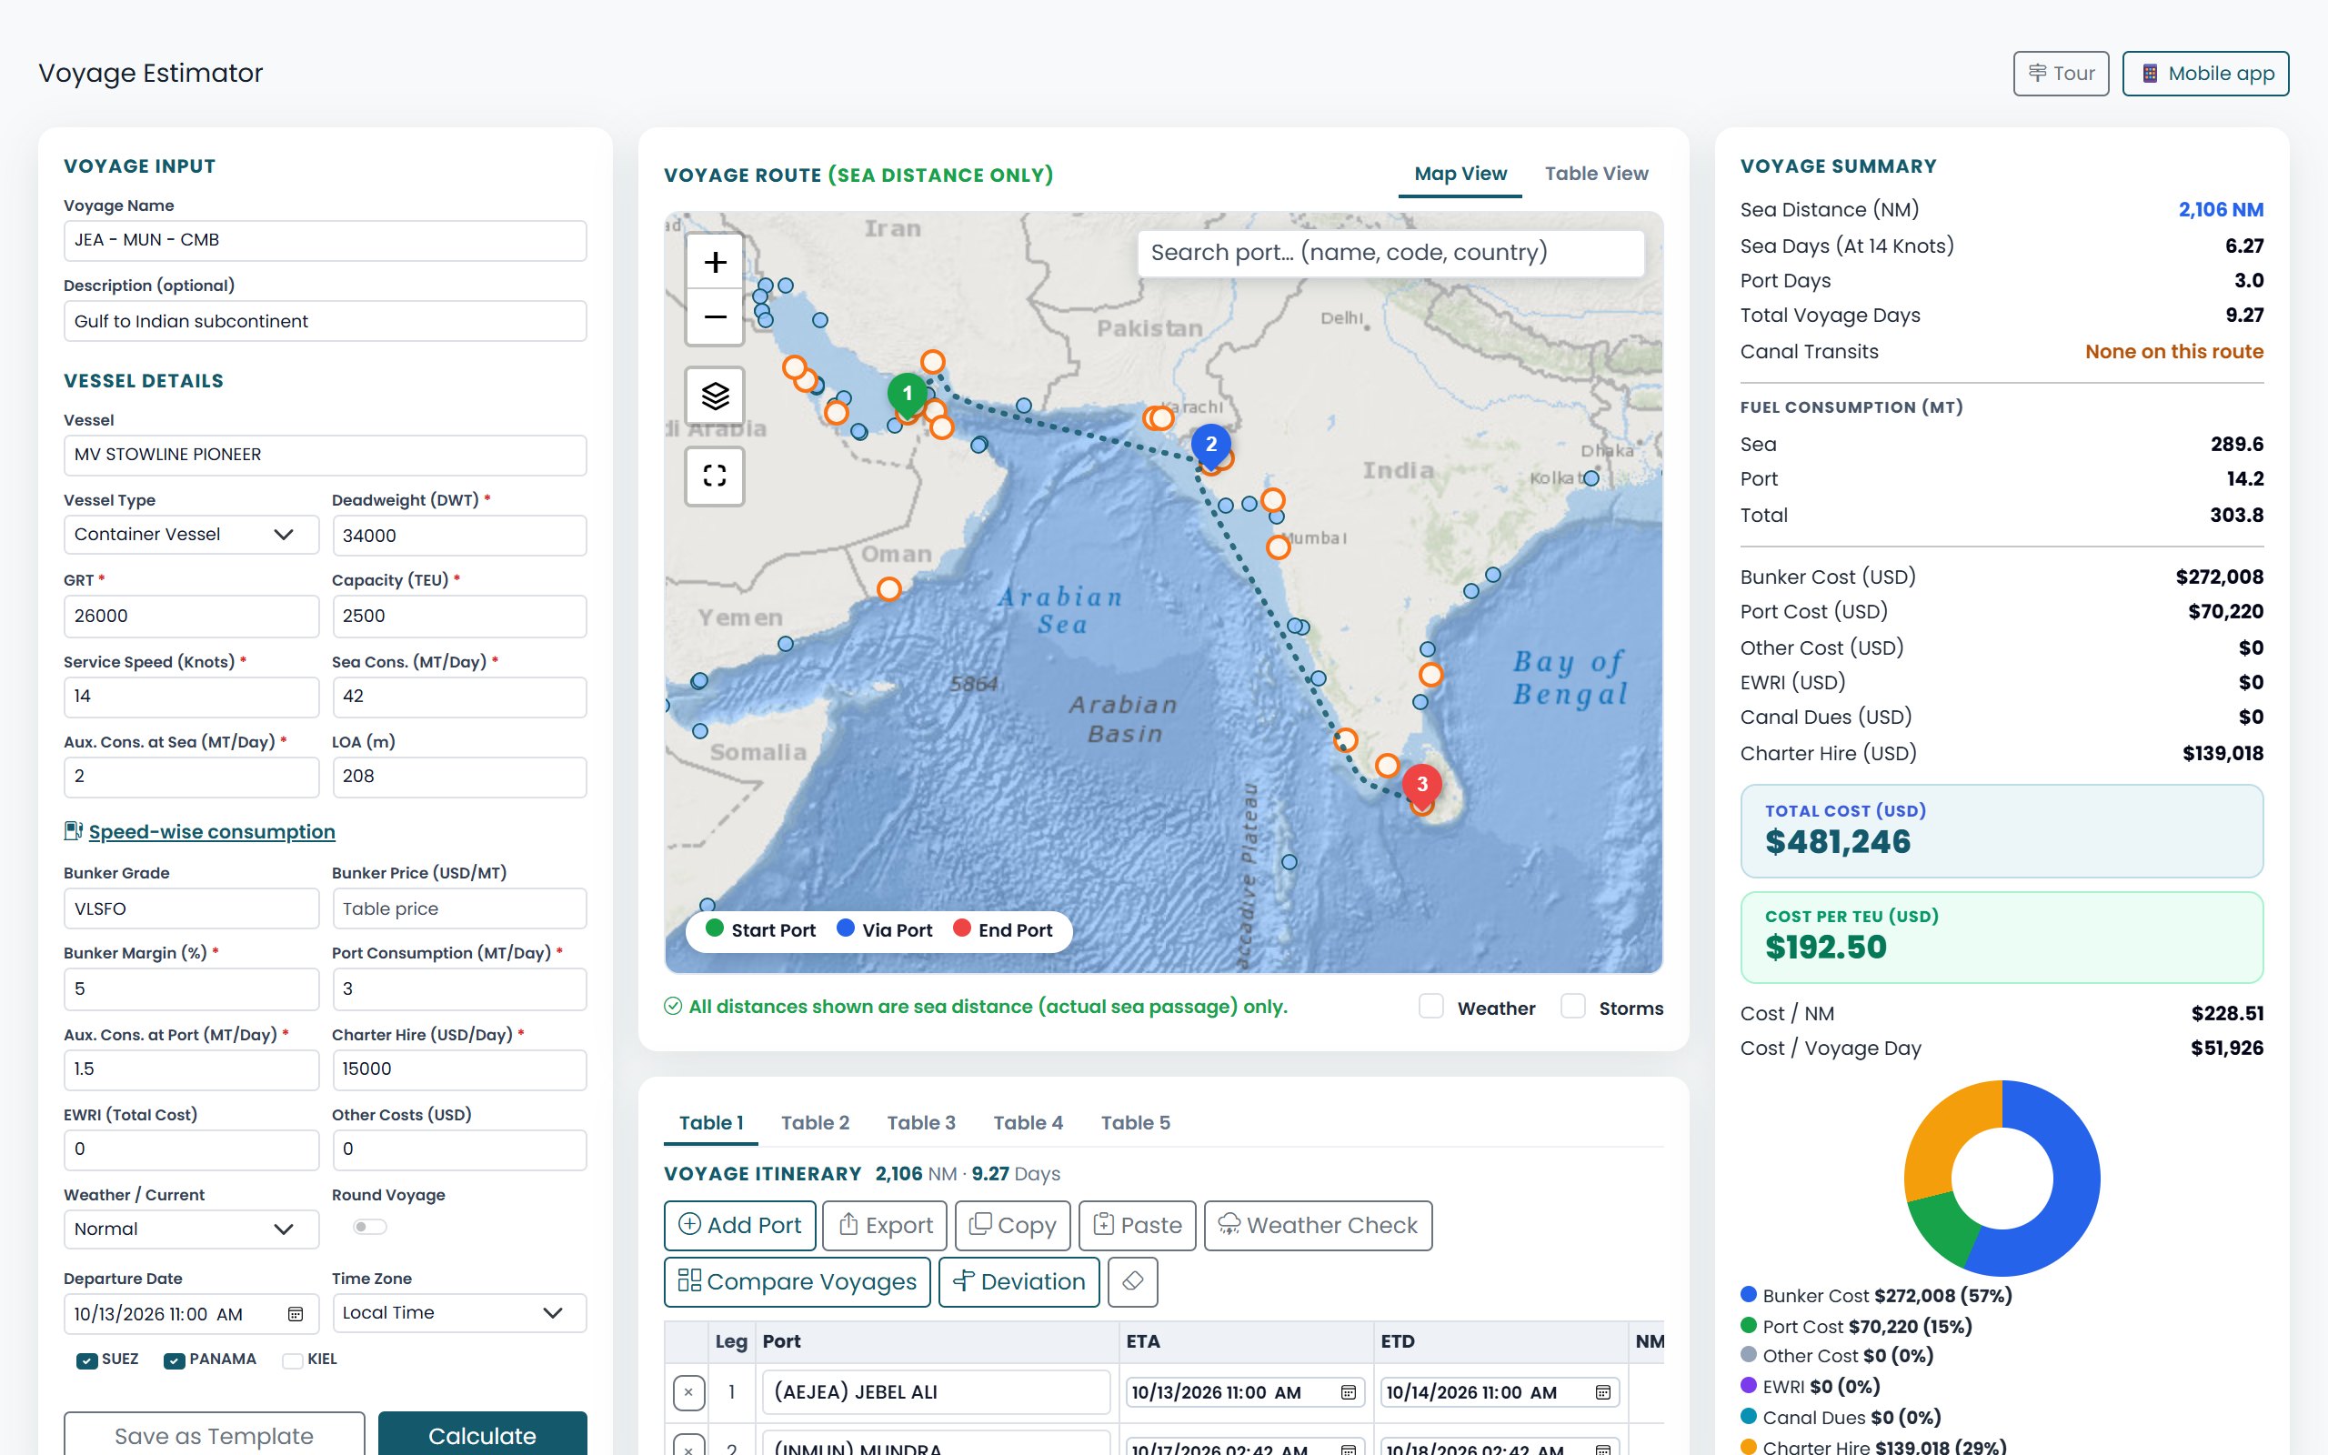Screen dimensions: 2328x1455
Task: Click the $481,246 total cost value
Action: coord(1837,842)
